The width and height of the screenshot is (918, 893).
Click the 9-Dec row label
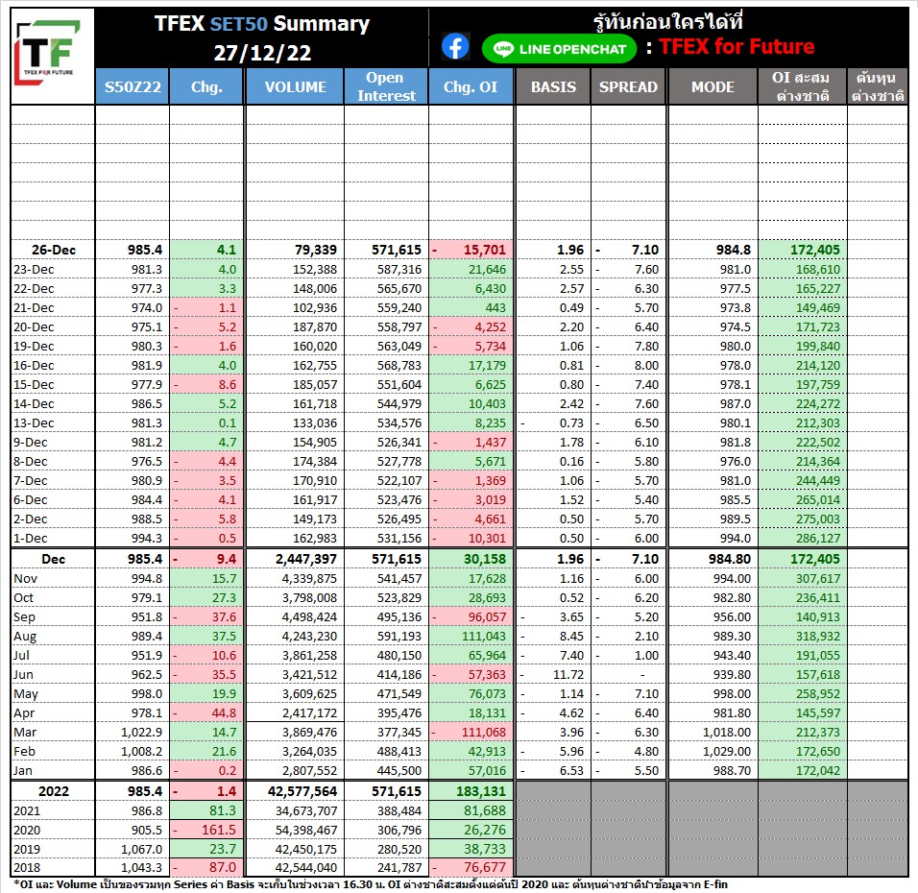click(x=31, y=443)
